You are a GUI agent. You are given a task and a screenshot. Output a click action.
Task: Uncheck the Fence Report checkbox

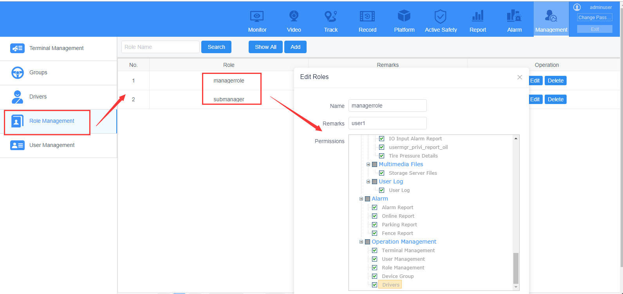point(374,233)
